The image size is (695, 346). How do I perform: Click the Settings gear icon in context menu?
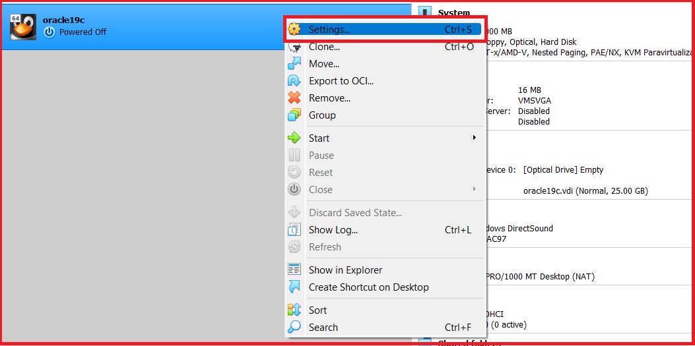point(294,29)
